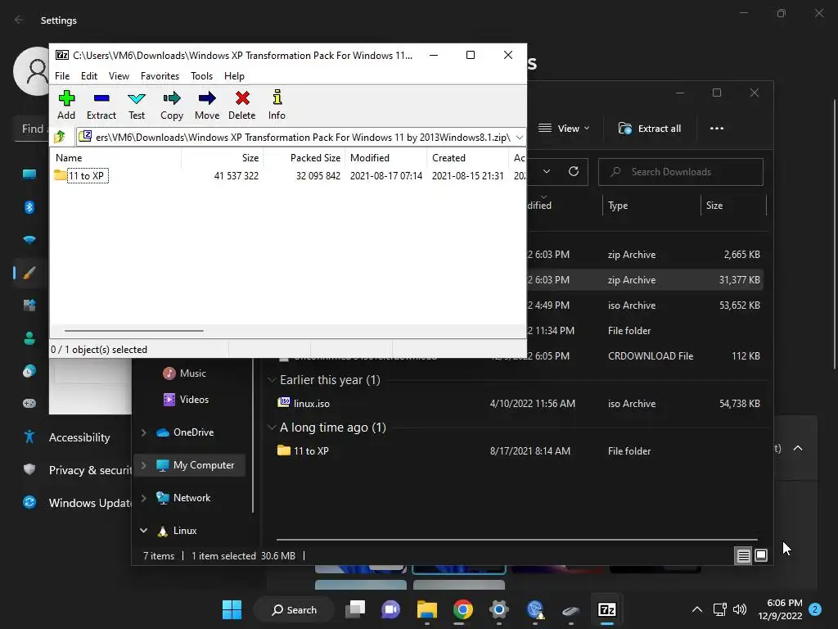This screenshot has width=838, height=629.
Task: Open Accessibility in Settings sidebar
Action: click(78, 437)
